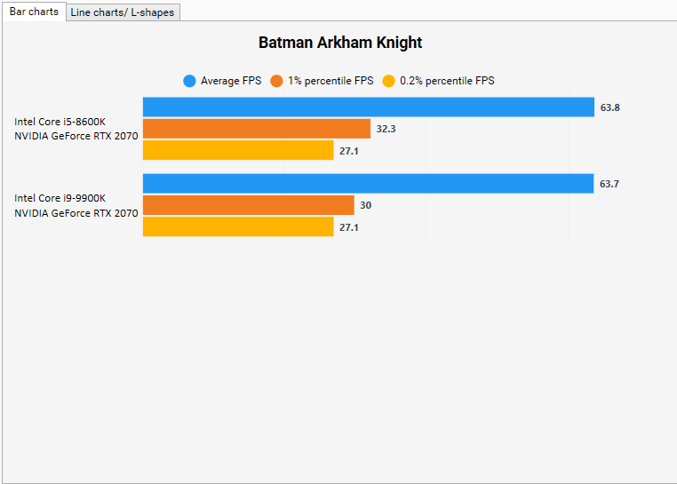Click the Batman Arkham Knight chart title

[x=340, y=43]
